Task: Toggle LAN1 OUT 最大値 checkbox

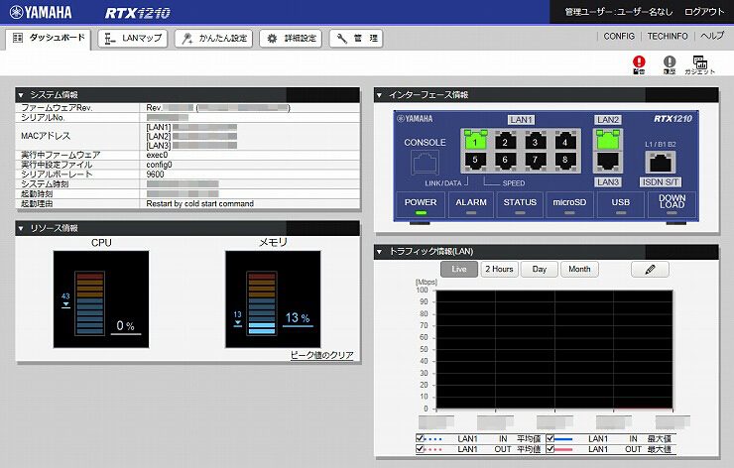Action: pyautogui.click(x=550, y=449)
